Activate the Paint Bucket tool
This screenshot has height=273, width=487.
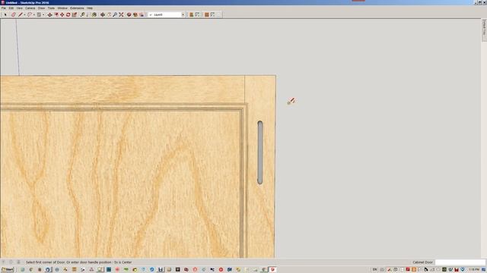point(94,14)
